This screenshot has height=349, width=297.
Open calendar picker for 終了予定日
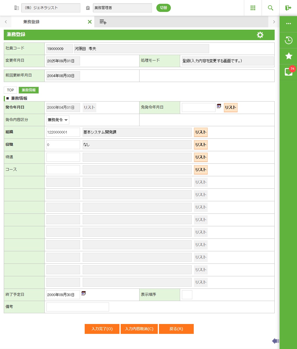[84, 293]
